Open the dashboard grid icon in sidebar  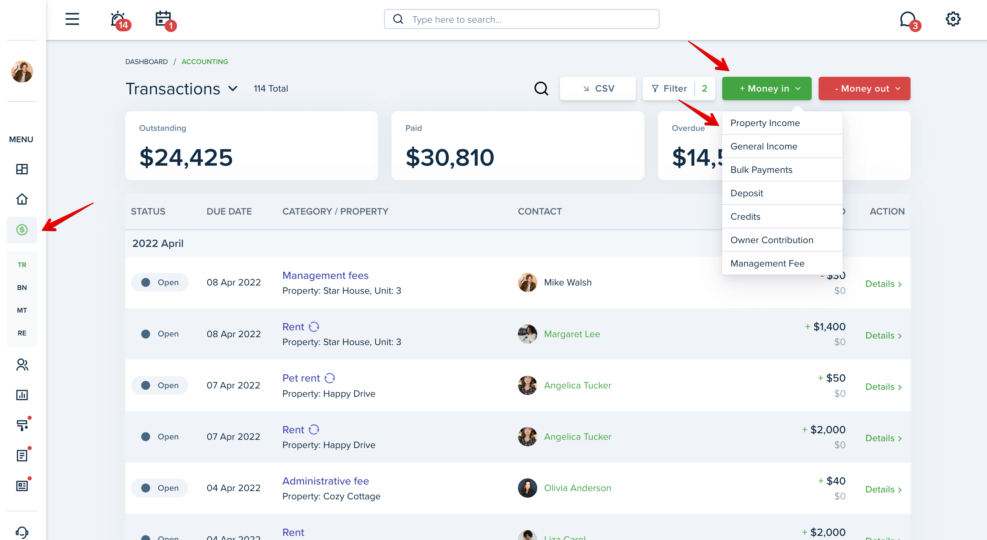pos(22,169)
